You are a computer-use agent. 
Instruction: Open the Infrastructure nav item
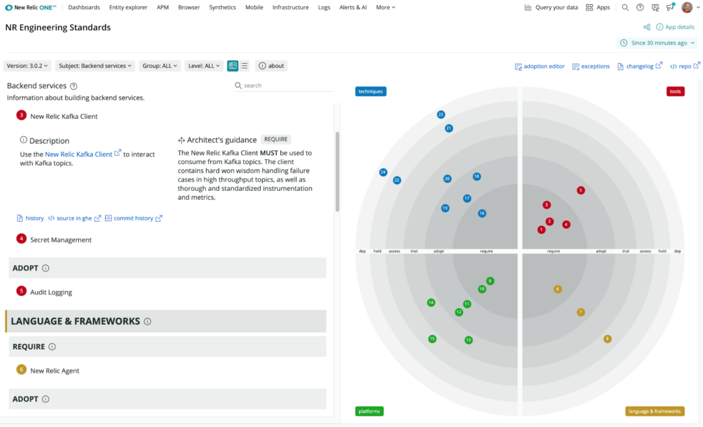point(290,7)
